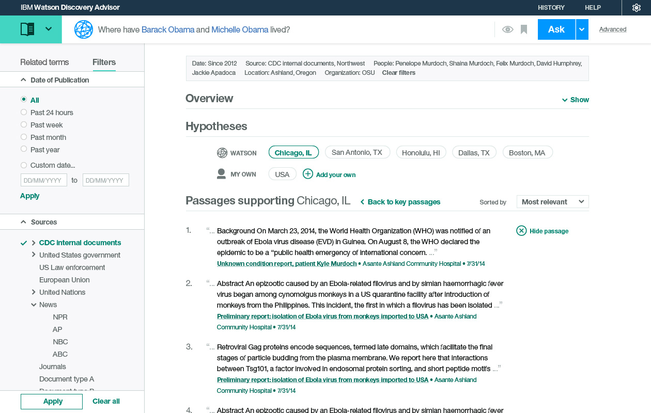Image resolution: width=651 pixels, height=413 pixels.
Task: Open the dropdown arrow beside Ask
Action: 582,29
